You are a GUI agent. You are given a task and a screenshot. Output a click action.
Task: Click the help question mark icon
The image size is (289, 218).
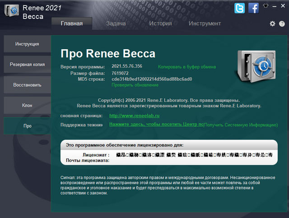282,23
